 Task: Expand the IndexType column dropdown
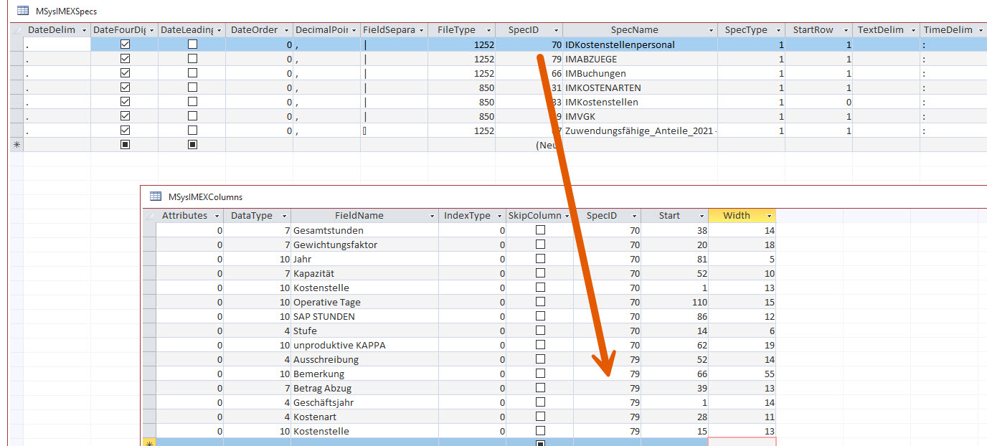tap(500, 216)
